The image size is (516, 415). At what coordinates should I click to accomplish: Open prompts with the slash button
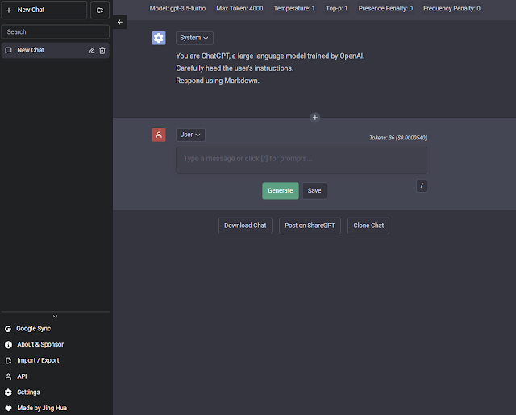click(x=422, y=186)
